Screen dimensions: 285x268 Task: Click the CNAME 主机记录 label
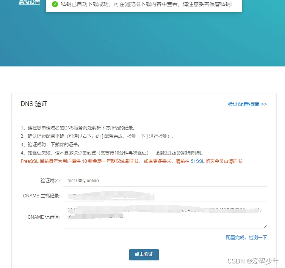click(x=42, y=196)
